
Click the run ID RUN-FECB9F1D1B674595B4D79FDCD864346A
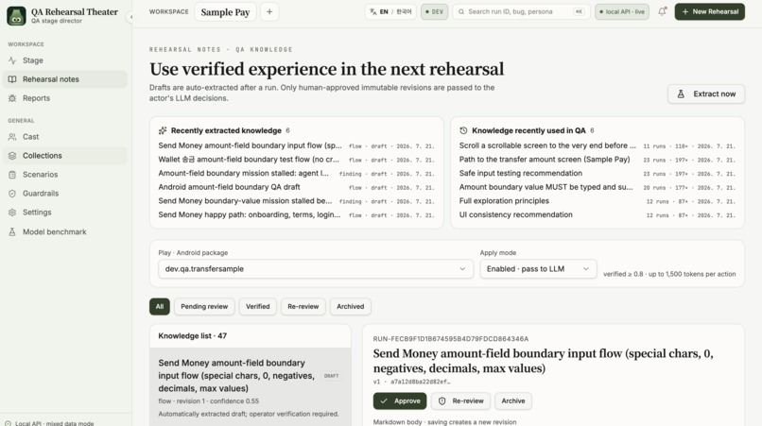point(451,338)
